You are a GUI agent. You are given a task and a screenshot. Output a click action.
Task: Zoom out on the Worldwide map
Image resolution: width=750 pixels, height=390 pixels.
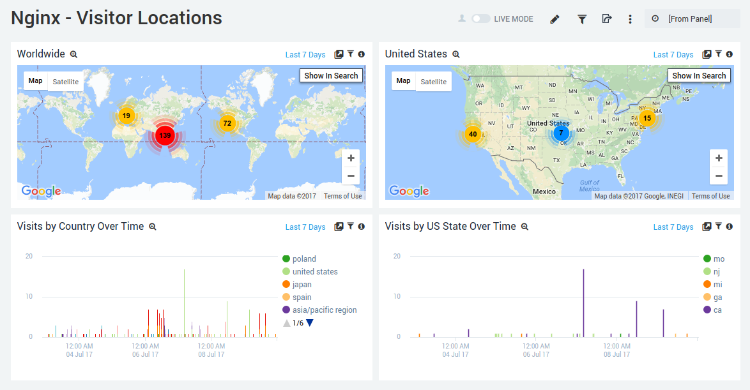pyautogui.click(x=351, y=176)
